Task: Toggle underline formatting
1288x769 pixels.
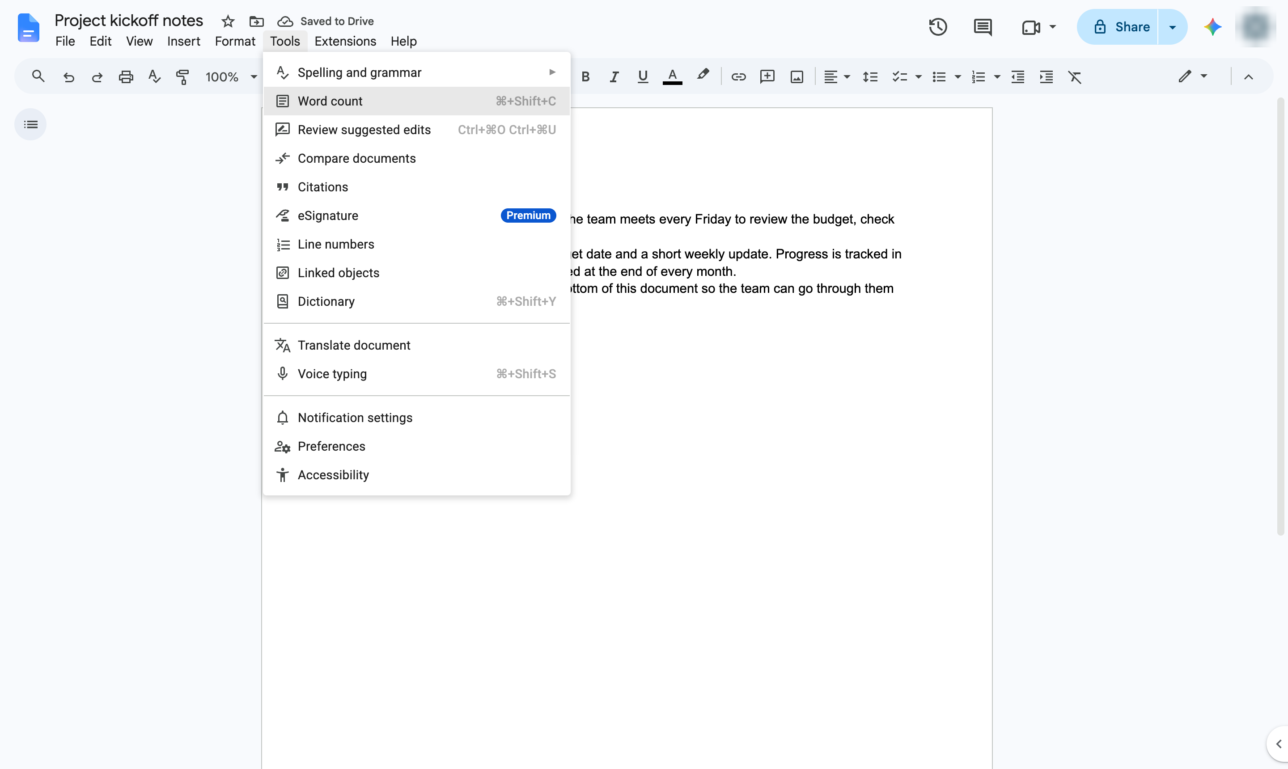Action: pos(643,77)
